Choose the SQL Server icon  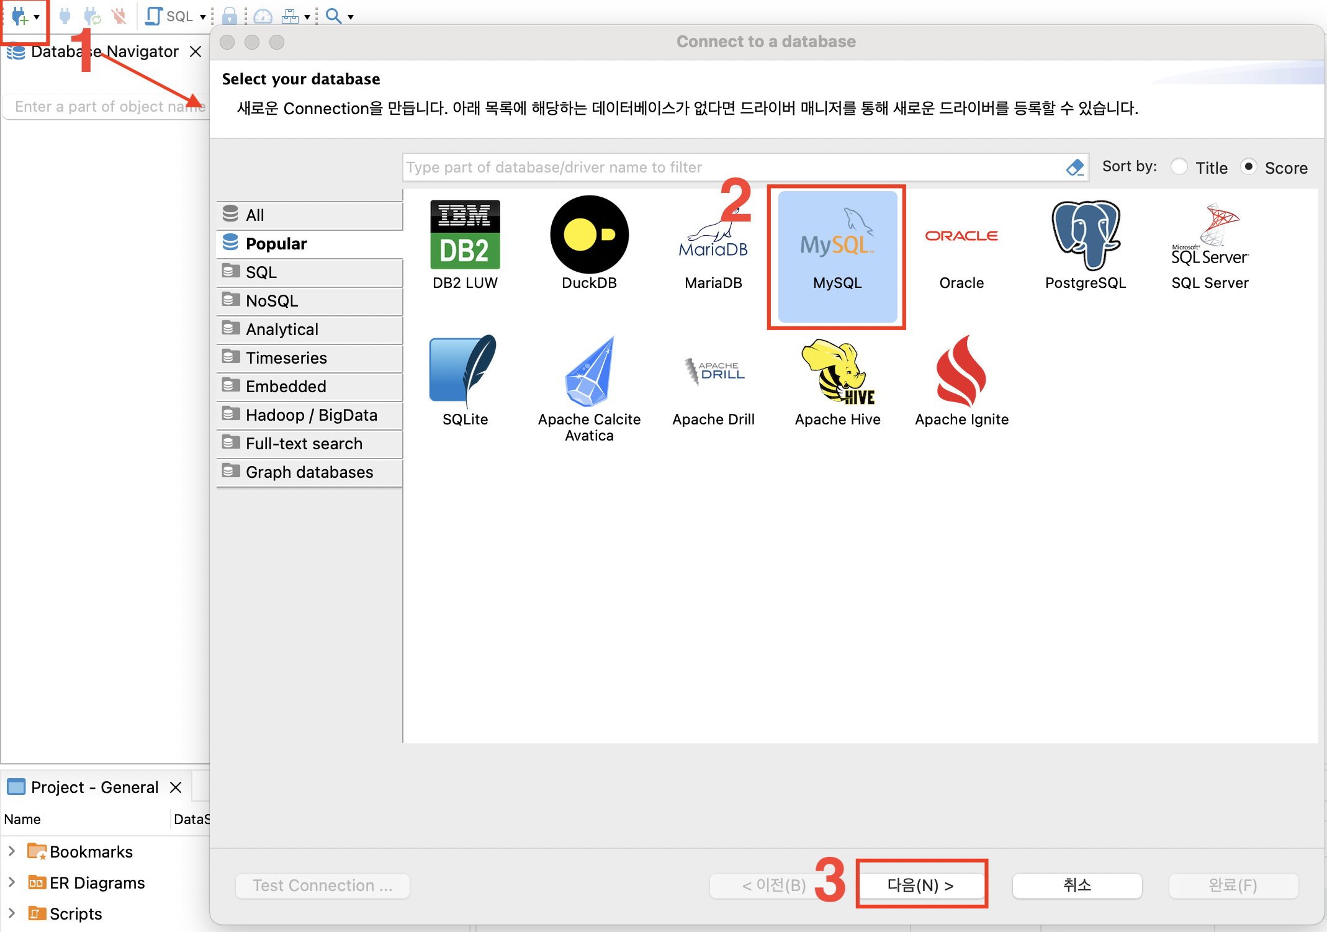pyautogui.click(x=1209, y=236)
